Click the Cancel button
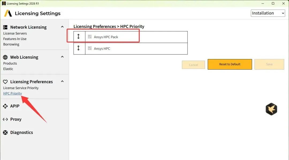Viewport: 289px width, 160px height. [193, 65]
